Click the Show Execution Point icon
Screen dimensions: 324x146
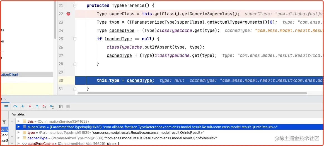point(6,107)
